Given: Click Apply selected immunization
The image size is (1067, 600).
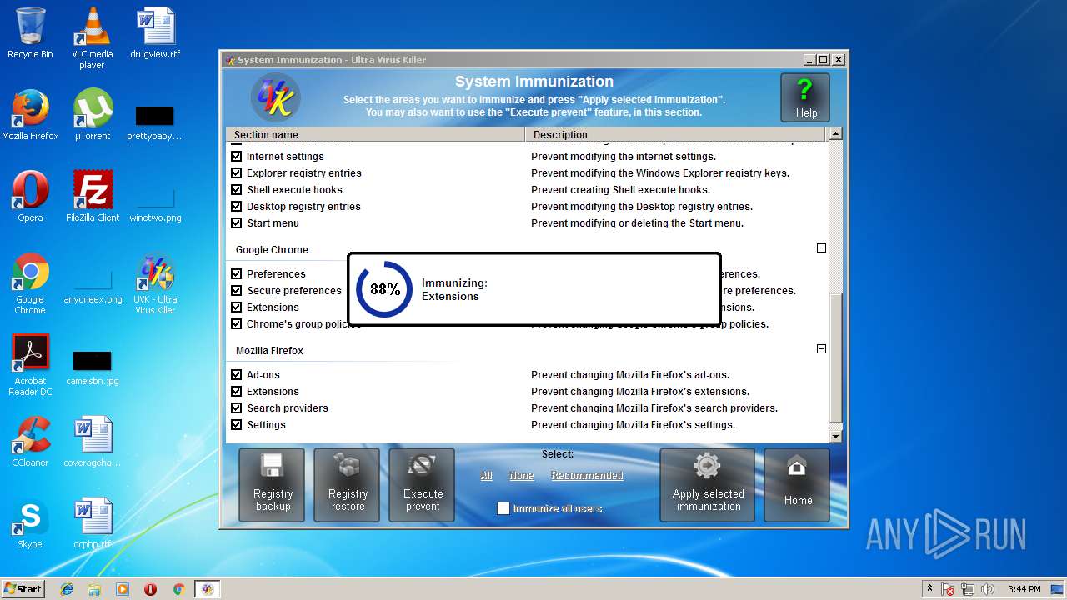Looking at the screenshot, I should 708,485.
